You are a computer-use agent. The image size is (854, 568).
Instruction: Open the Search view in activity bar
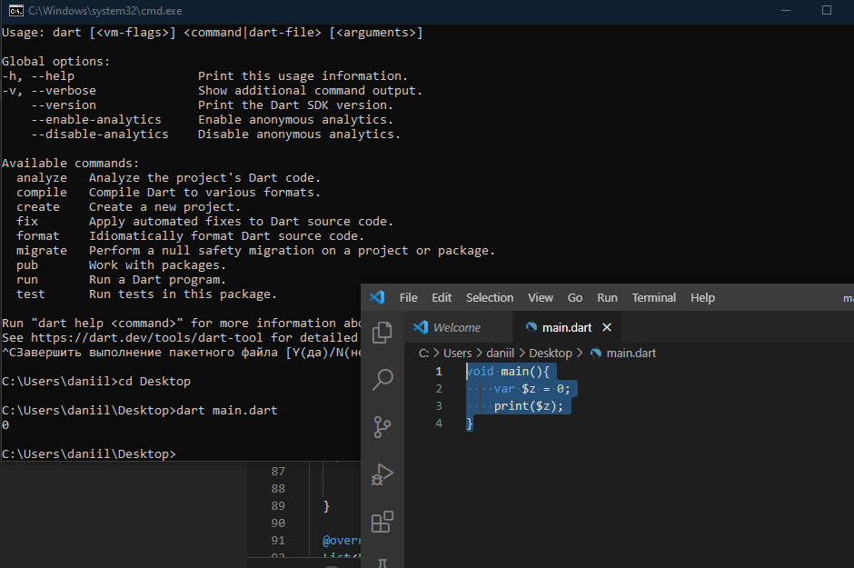[x=382, y=379]
